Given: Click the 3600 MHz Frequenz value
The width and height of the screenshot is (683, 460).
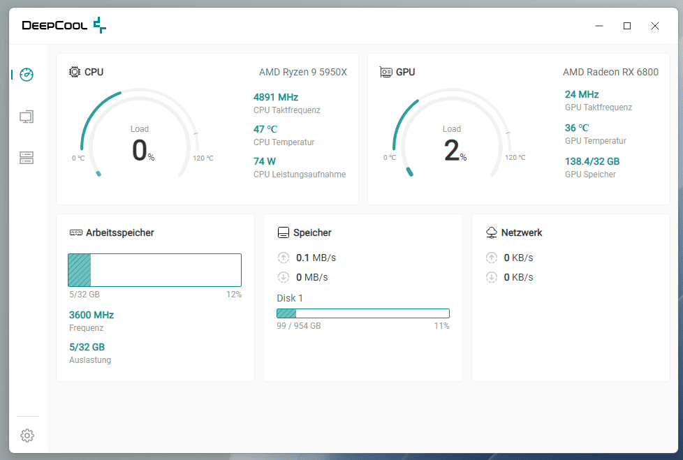Looking at the screenshot, I should click(x=91, y=315).
